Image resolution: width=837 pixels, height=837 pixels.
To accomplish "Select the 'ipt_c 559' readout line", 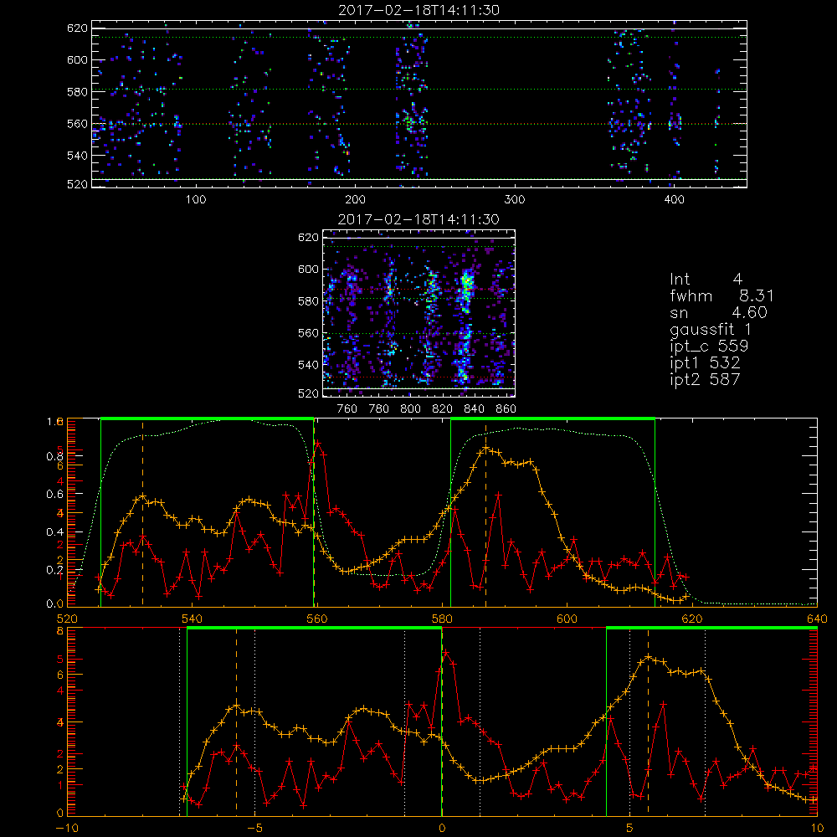I will (710, 346).
